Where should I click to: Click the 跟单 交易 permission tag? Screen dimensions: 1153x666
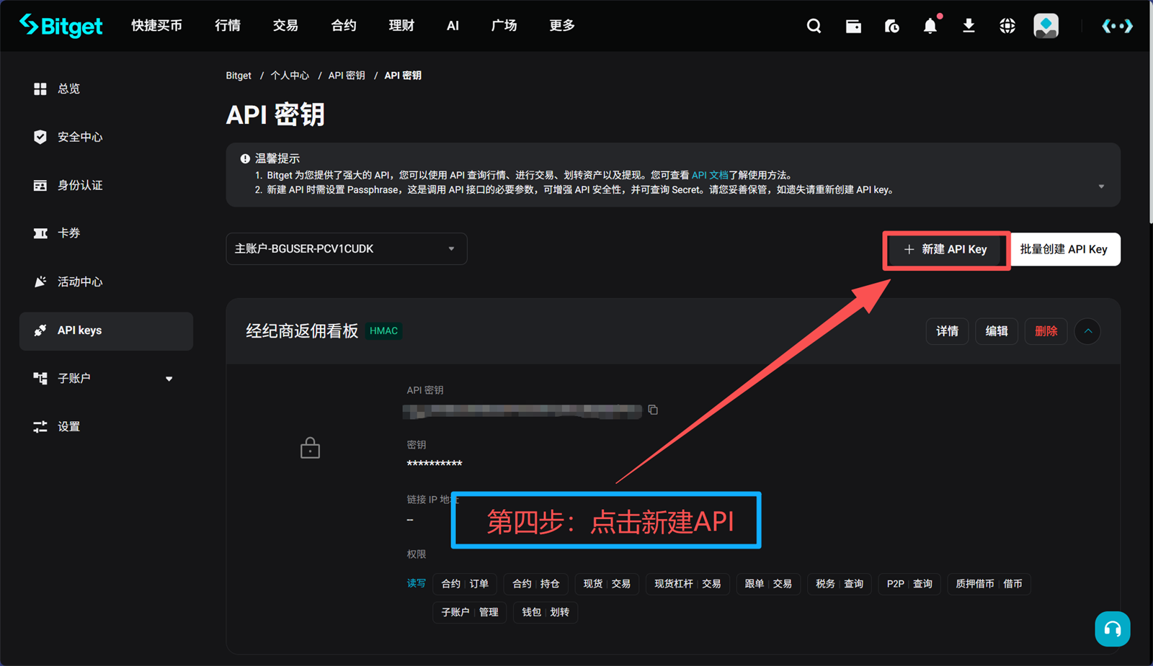(x=768, y=584)
